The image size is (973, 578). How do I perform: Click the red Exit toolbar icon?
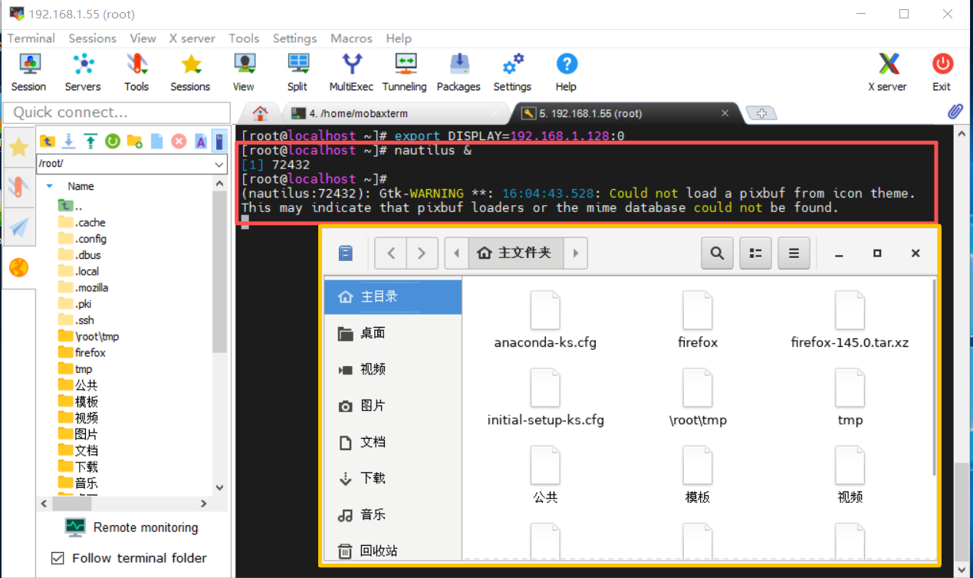pyautogui.click(x=942, y=73)
